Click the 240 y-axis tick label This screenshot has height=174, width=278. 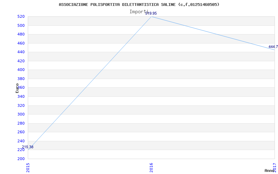[21, 141]
